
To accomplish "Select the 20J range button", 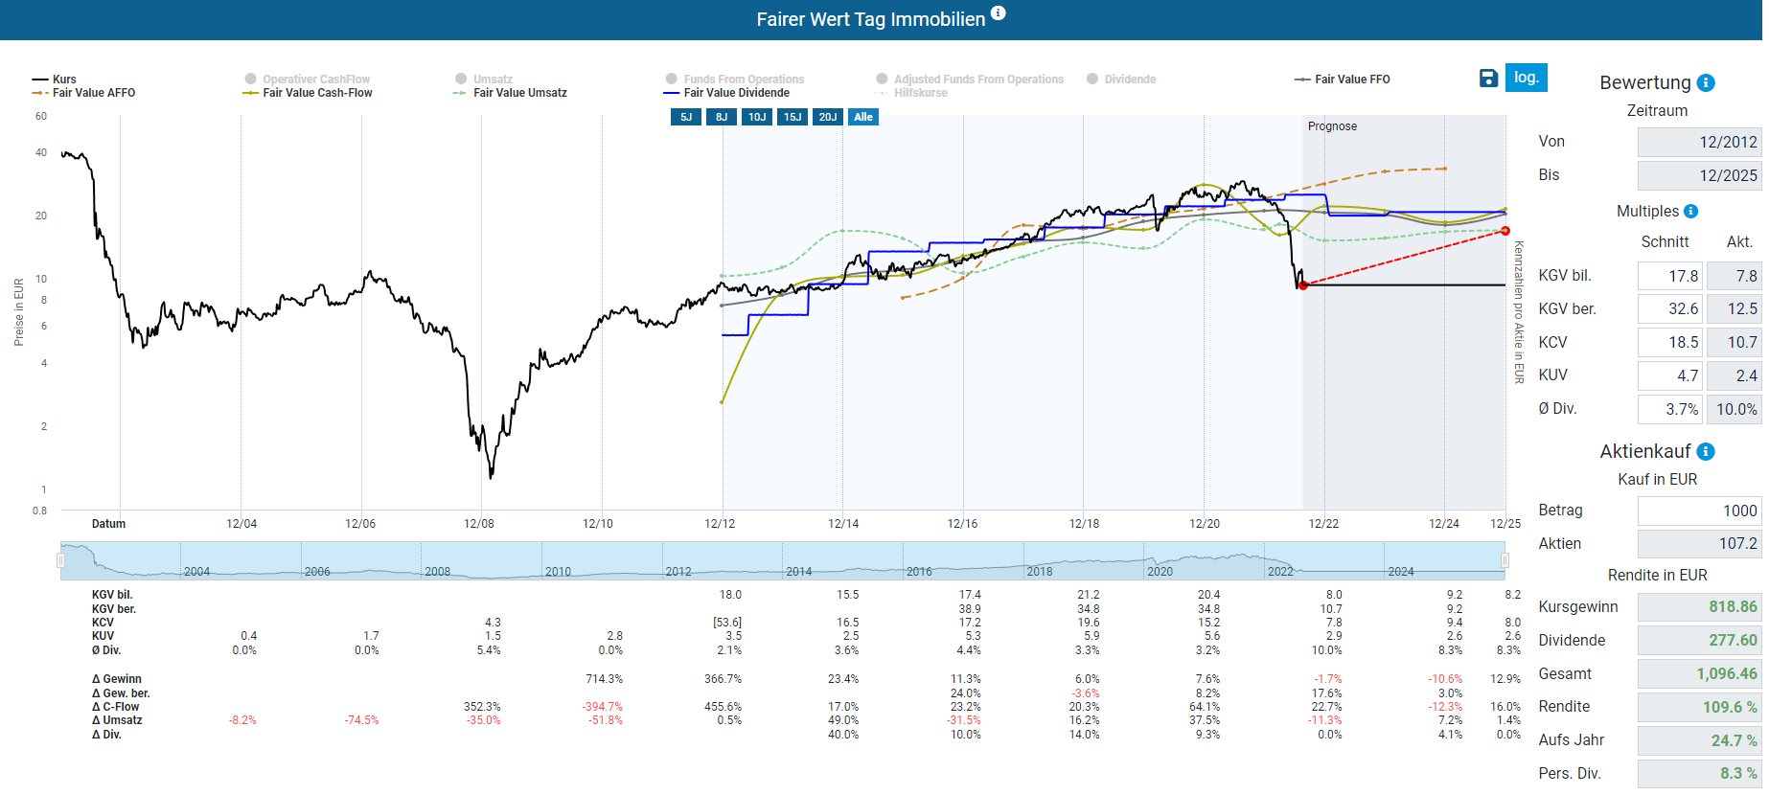I will click(828, 117).
